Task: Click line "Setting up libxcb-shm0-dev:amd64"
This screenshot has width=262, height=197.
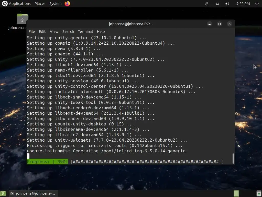Action: tap(84, 97)
